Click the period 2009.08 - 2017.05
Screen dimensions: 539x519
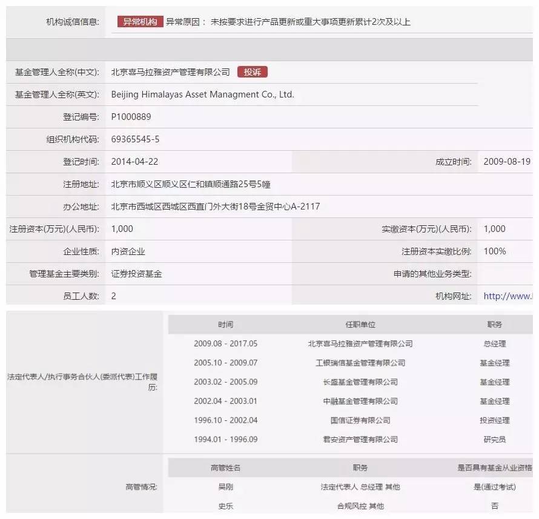point(225,344)
